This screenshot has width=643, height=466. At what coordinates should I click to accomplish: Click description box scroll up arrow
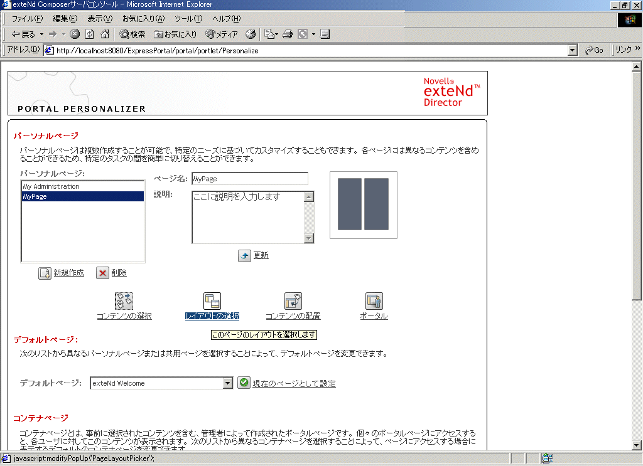coord(309,197)
